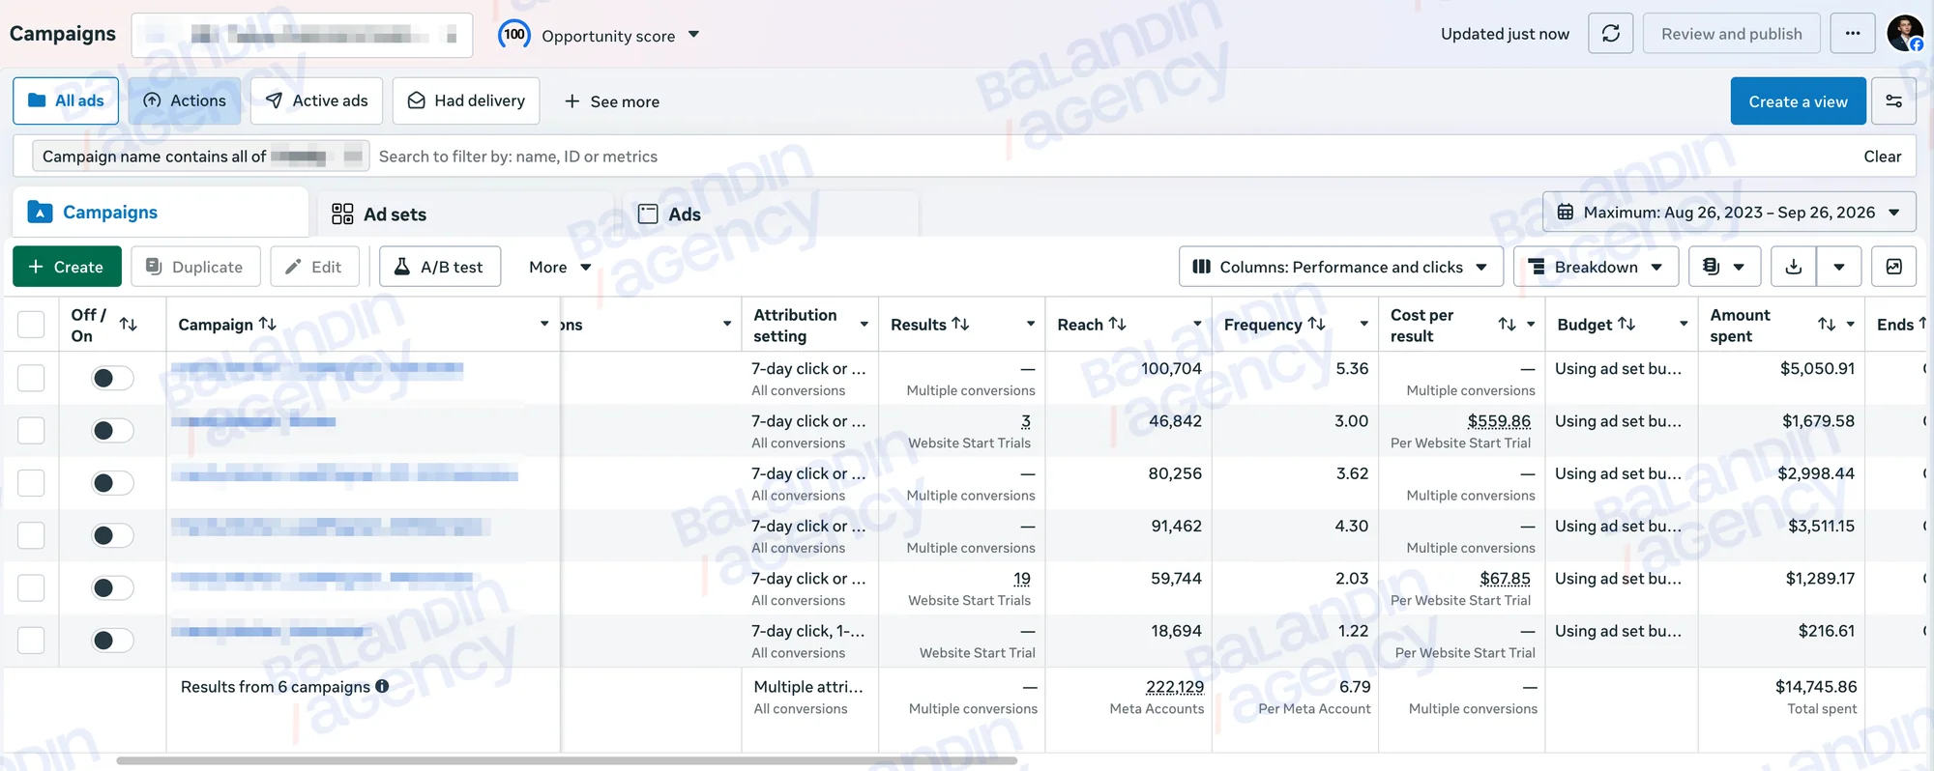Click the Create a view button
This screenshot has width=1934, height=771.
point(1798,101)
